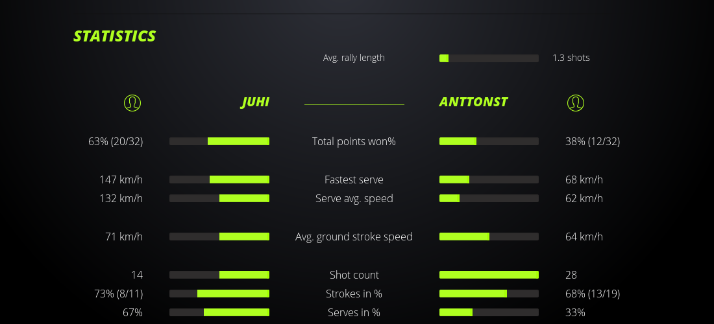Click ANTTONST's Fastest serve bar
714x324 pixels.
489,179
